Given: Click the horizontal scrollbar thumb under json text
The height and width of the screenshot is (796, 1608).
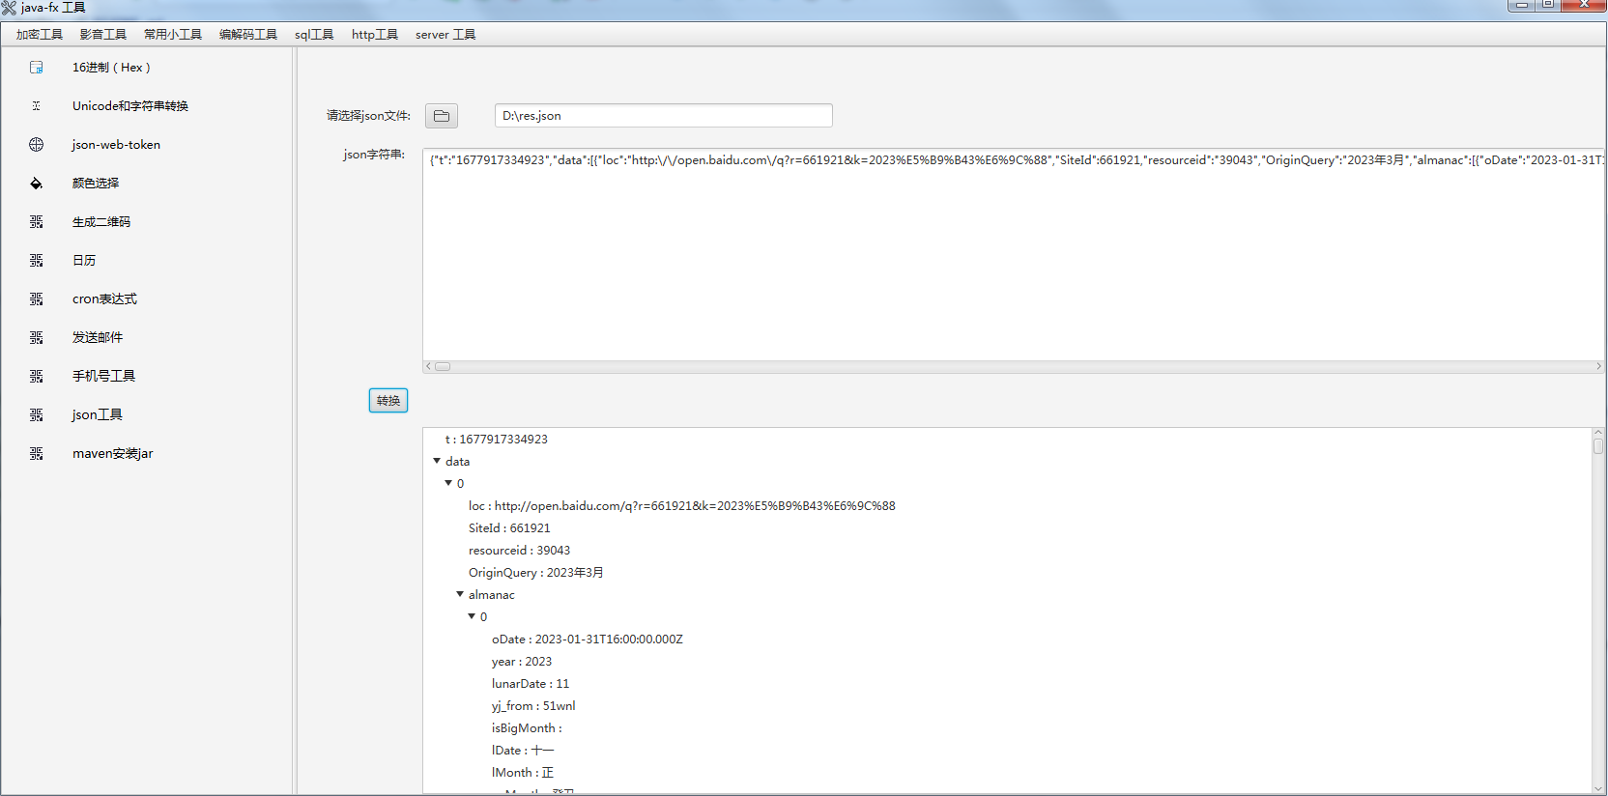Looking at the screenshot, I should tap(443, 366).
